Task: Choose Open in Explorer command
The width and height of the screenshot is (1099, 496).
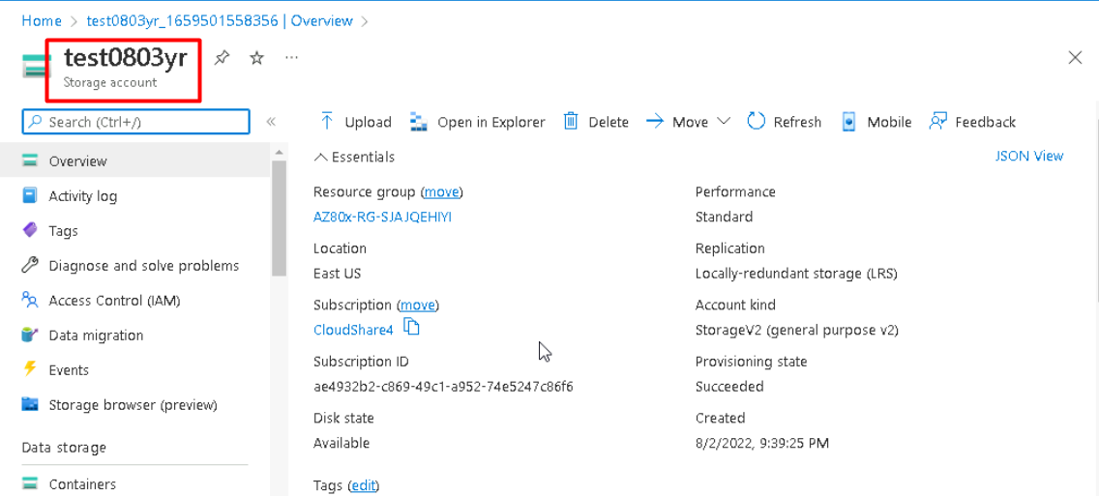Action: pos(491,122)
